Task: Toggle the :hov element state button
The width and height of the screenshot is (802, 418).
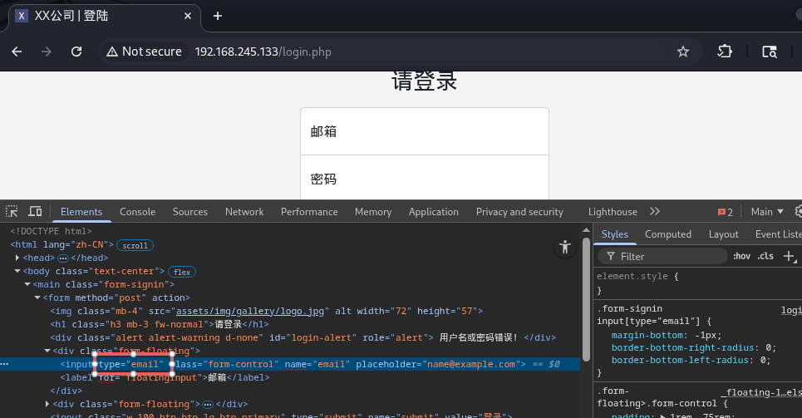Action: pos(741,256)
